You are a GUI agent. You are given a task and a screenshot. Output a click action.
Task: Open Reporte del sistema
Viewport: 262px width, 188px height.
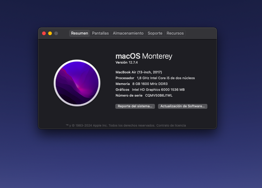[135, 106]
